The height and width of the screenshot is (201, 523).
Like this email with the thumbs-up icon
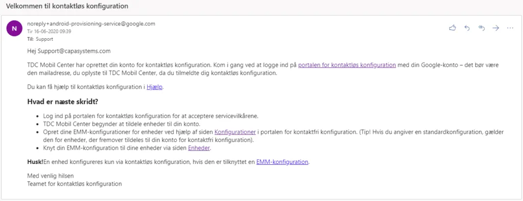coord(453,28)
